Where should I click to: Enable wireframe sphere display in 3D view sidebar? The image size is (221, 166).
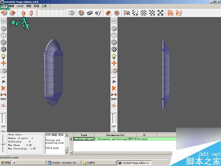click(4, 35)
